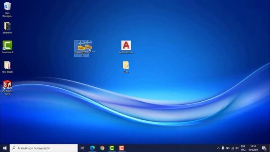This screenshot has width=270, height=152.
Task: Select the Camtasia 9 desktop shortcut
Action: (x=7, y=47)
